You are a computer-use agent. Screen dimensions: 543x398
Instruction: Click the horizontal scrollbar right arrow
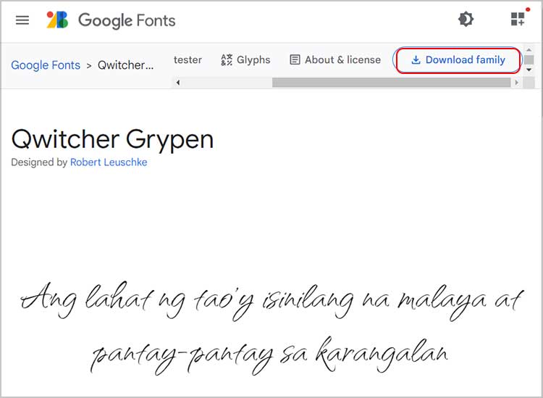(517, 83)
